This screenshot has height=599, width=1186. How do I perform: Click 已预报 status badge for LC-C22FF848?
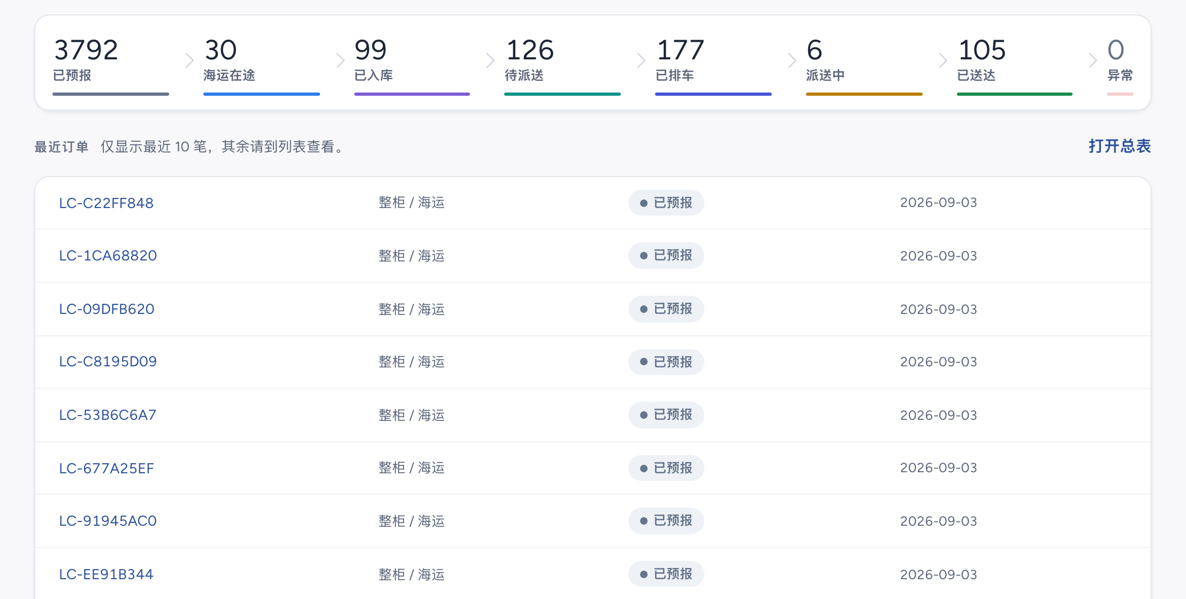[x=666, y=203]
